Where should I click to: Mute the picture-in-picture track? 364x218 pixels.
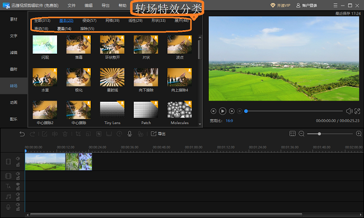pyautogui.click(x=18, y=173)
